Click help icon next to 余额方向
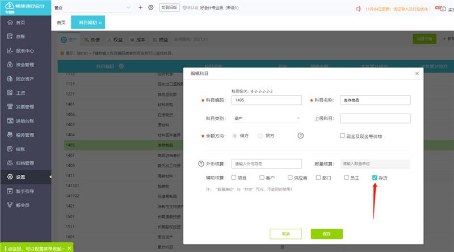 tap(301, 136)
